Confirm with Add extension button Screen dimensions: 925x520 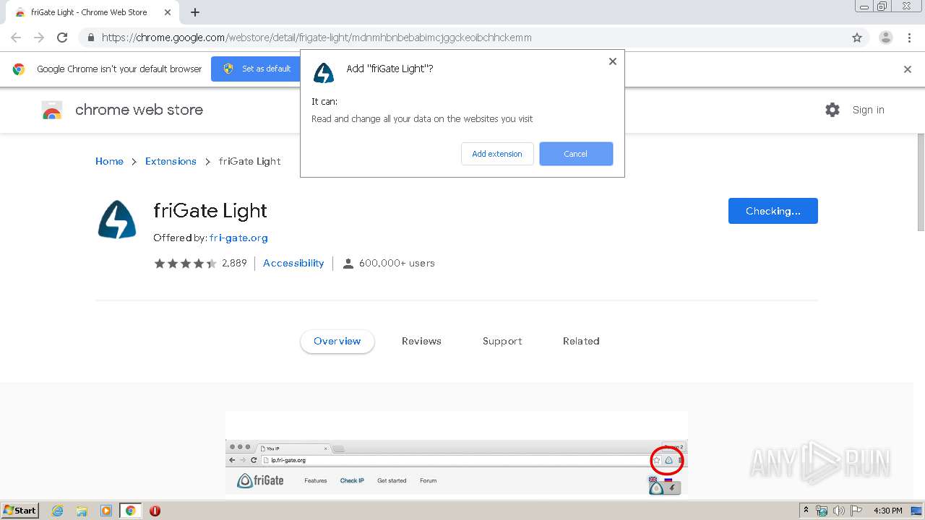pyautogui.click(x=497, y=154)
